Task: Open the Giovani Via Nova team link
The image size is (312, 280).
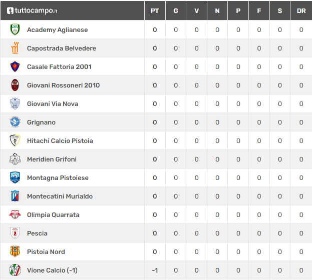Action: pos(53,103)
